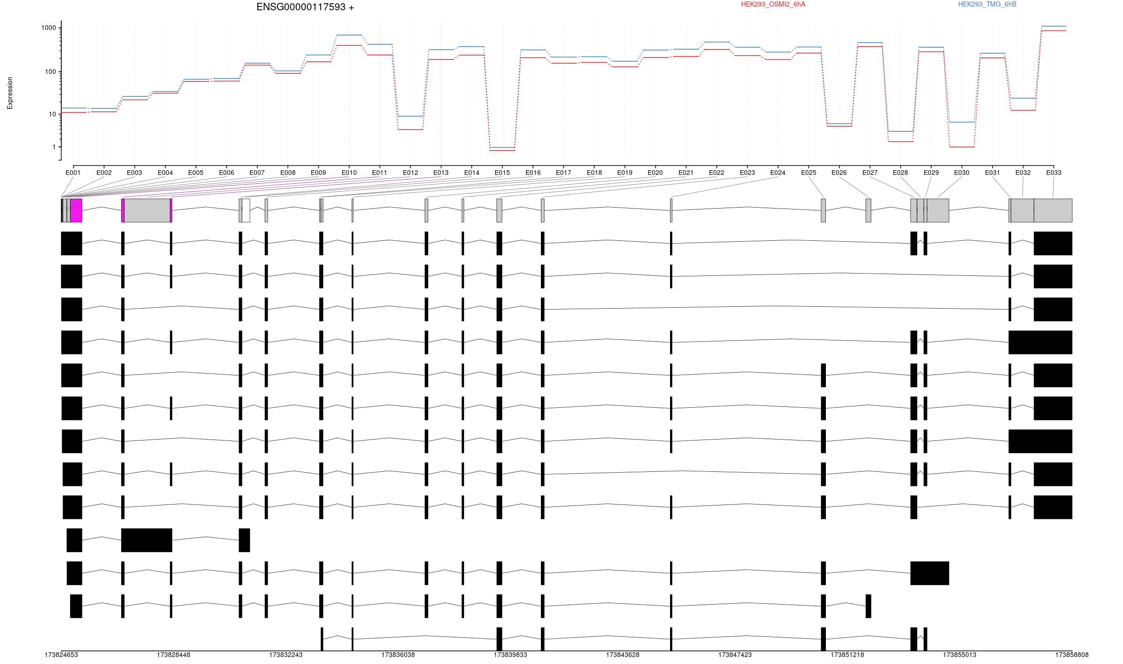Click exon label E033
Image resolution: width=1123 pixels, height=664 pixels.
pos(1054,173)
